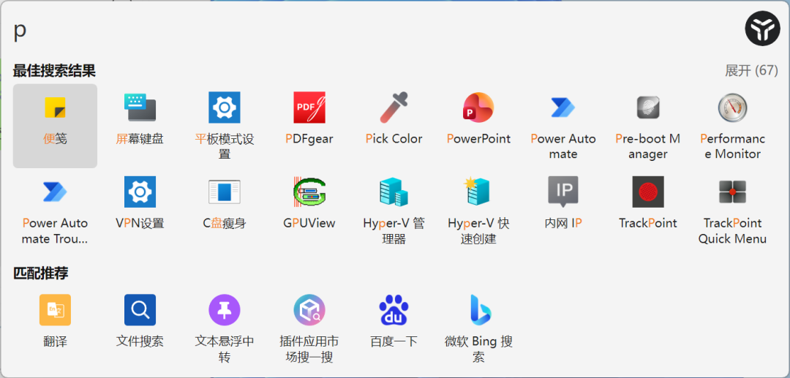Screen dimensions: 790x378
Task: Open TrackPoint Quick Menu
Action: (732, 211)
